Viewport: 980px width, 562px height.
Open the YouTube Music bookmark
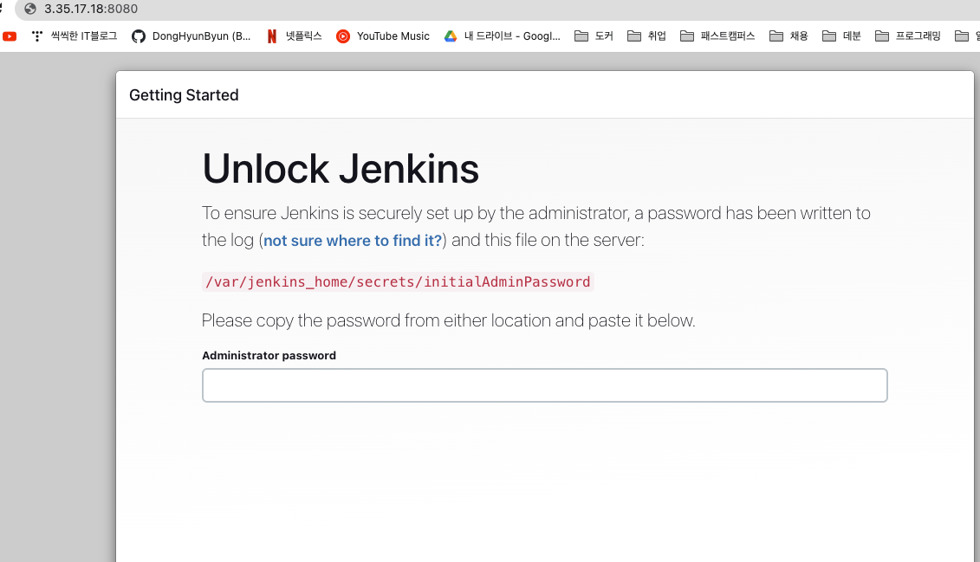click(382, 36)
